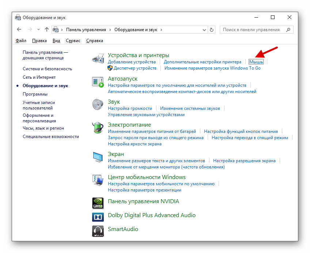Click the SmartAudio headphones icon
The image size is (310, 253).
pos(98,230)
